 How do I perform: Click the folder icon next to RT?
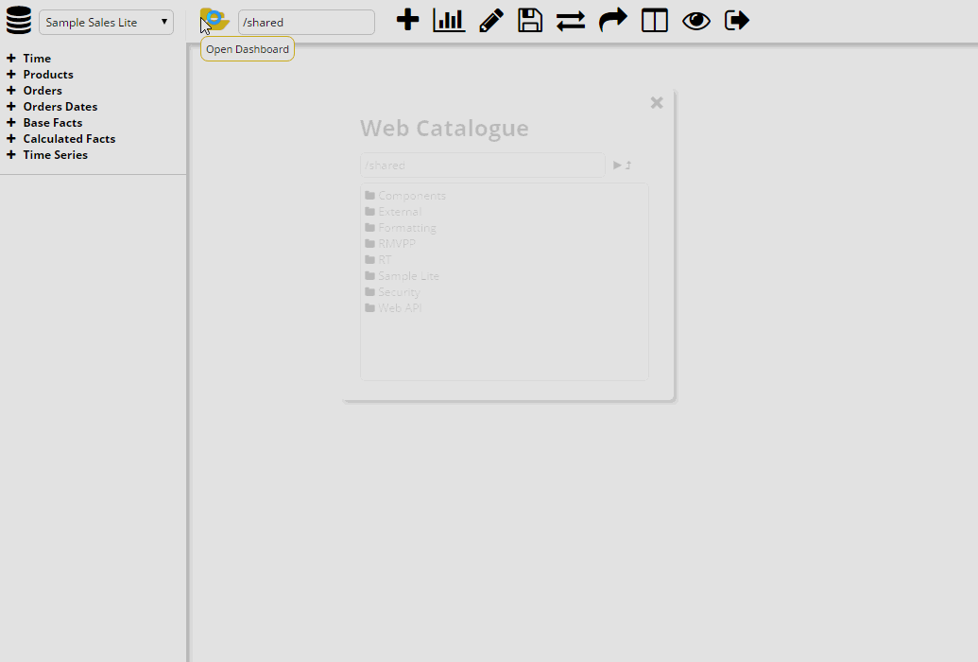pyautogui.click(x=369, y=260)
